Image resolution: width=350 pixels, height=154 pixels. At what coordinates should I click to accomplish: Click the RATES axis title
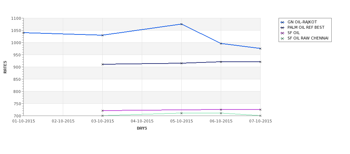pyautogui.click(x=5, y=67)
